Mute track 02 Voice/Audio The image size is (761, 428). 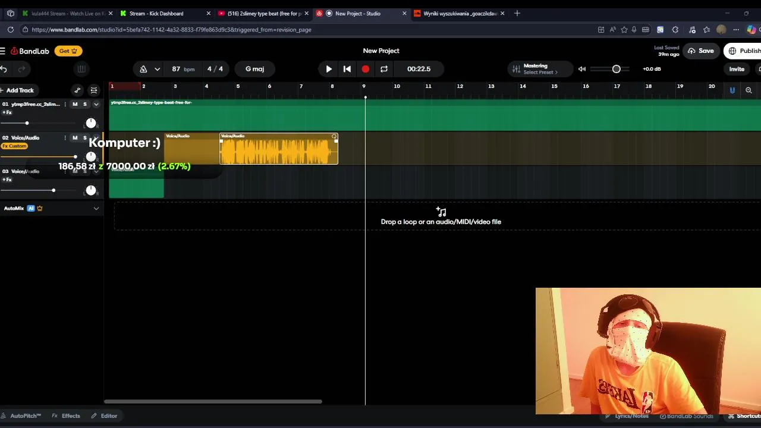point(75,138)
